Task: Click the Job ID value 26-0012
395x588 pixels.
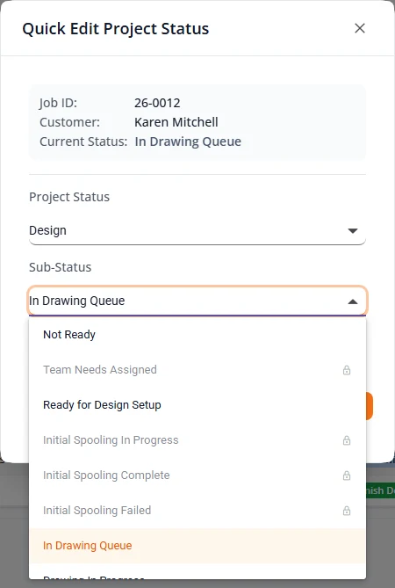Action: pyautogui.click(x=157, y=103)
